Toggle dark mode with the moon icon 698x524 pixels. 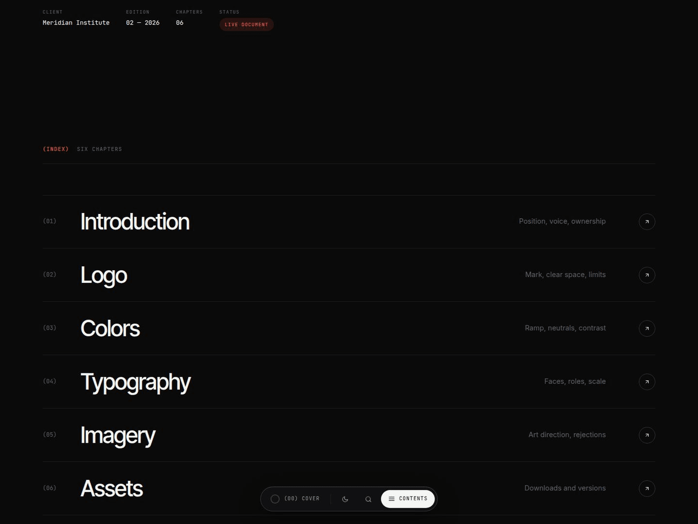(345, 499)
